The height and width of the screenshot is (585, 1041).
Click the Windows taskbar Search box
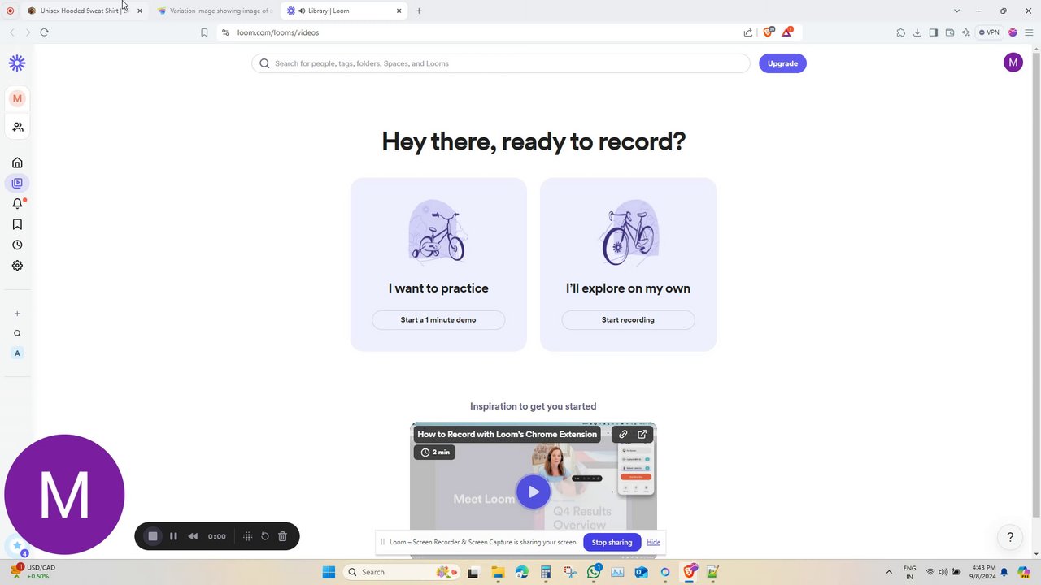(x=400, y=572)
